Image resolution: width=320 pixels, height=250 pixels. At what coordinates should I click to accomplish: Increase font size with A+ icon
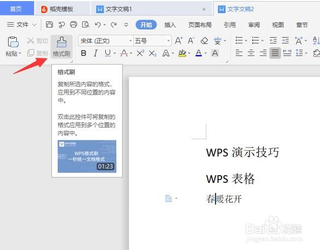pyautogui.click(x=179, y=40)
